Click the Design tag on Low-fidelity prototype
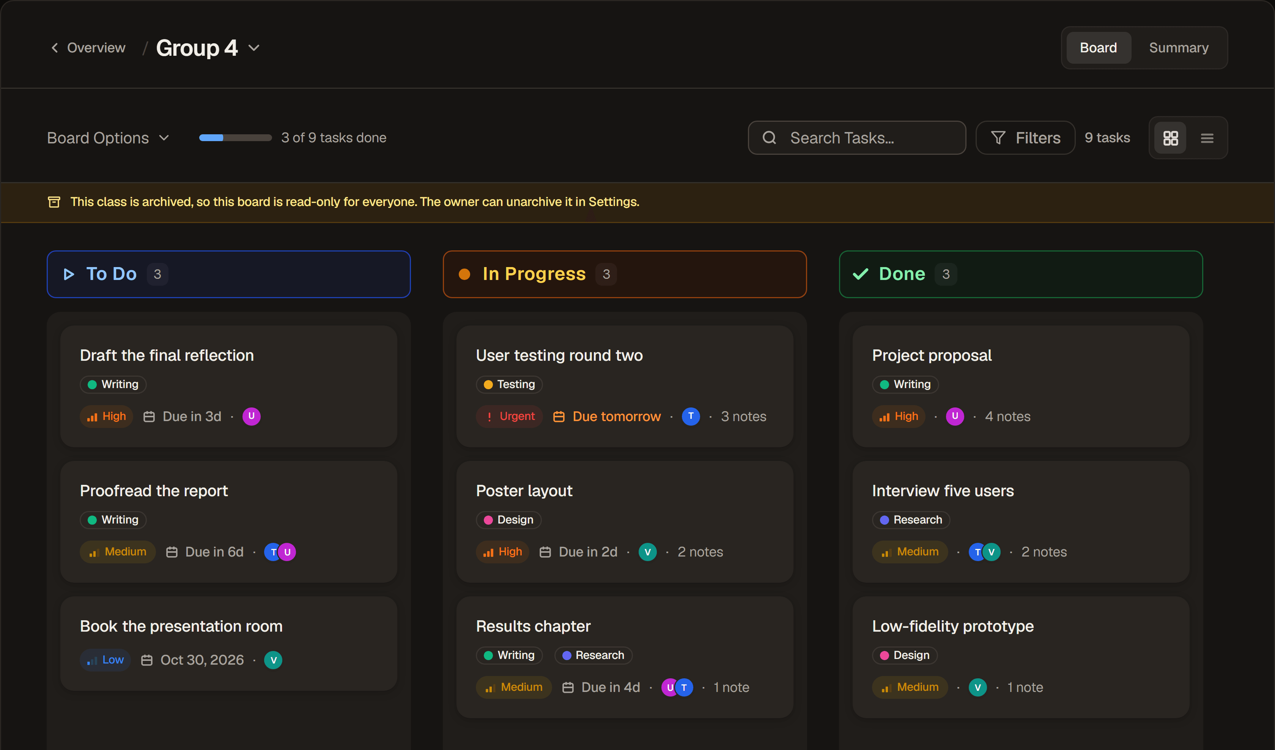Viewport: 1275px width, 750px height. (x=905, y=656)
